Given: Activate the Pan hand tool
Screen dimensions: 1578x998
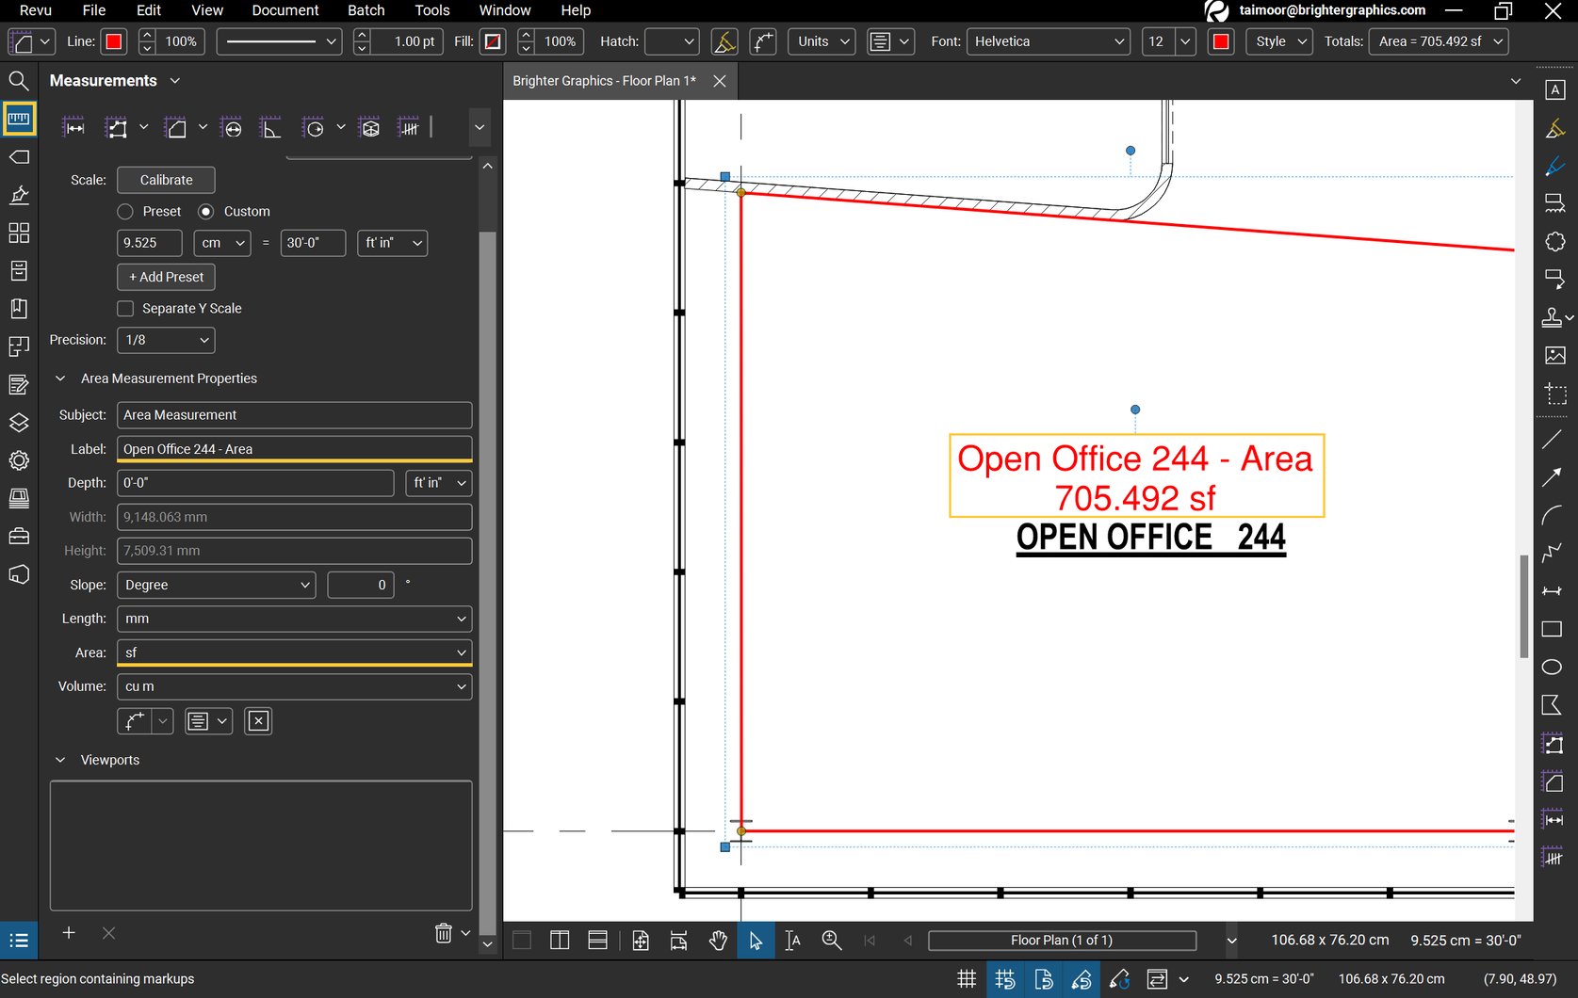Looking at the screenshot, I should [x=718, y=940].
